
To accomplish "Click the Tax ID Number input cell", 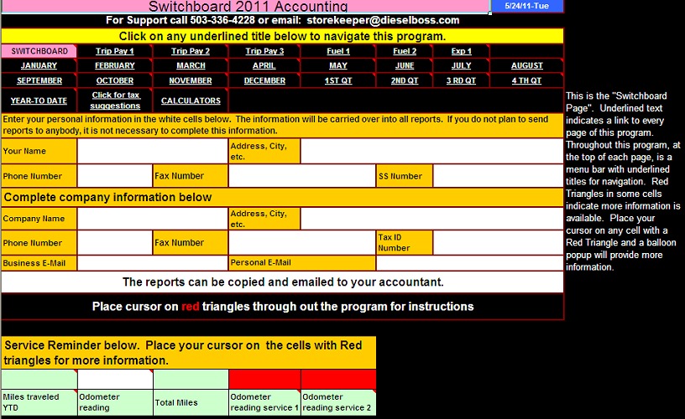I will click(x=498, y=243).
